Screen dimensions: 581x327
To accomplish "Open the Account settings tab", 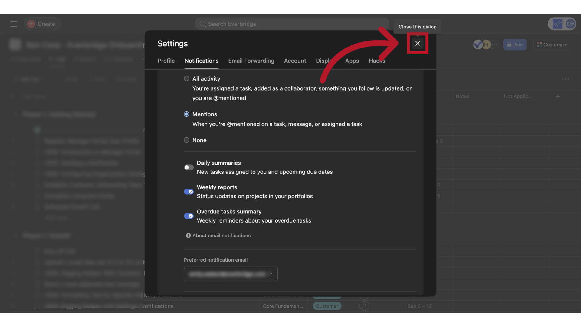I will click(x=295, y=61).
